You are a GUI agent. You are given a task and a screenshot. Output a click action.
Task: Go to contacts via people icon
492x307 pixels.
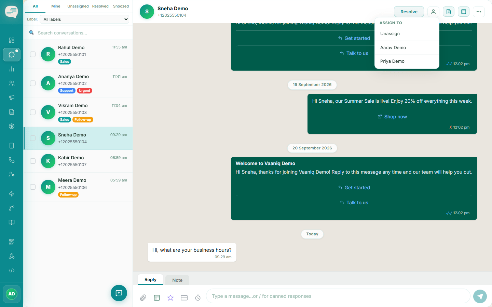pyautogui.click(x=12, y=83)
